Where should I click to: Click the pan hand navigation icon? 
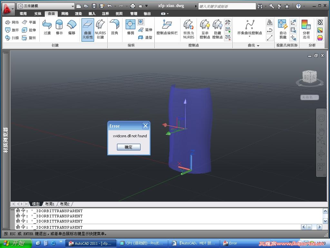pyautogui.click(x=321, y=132)
